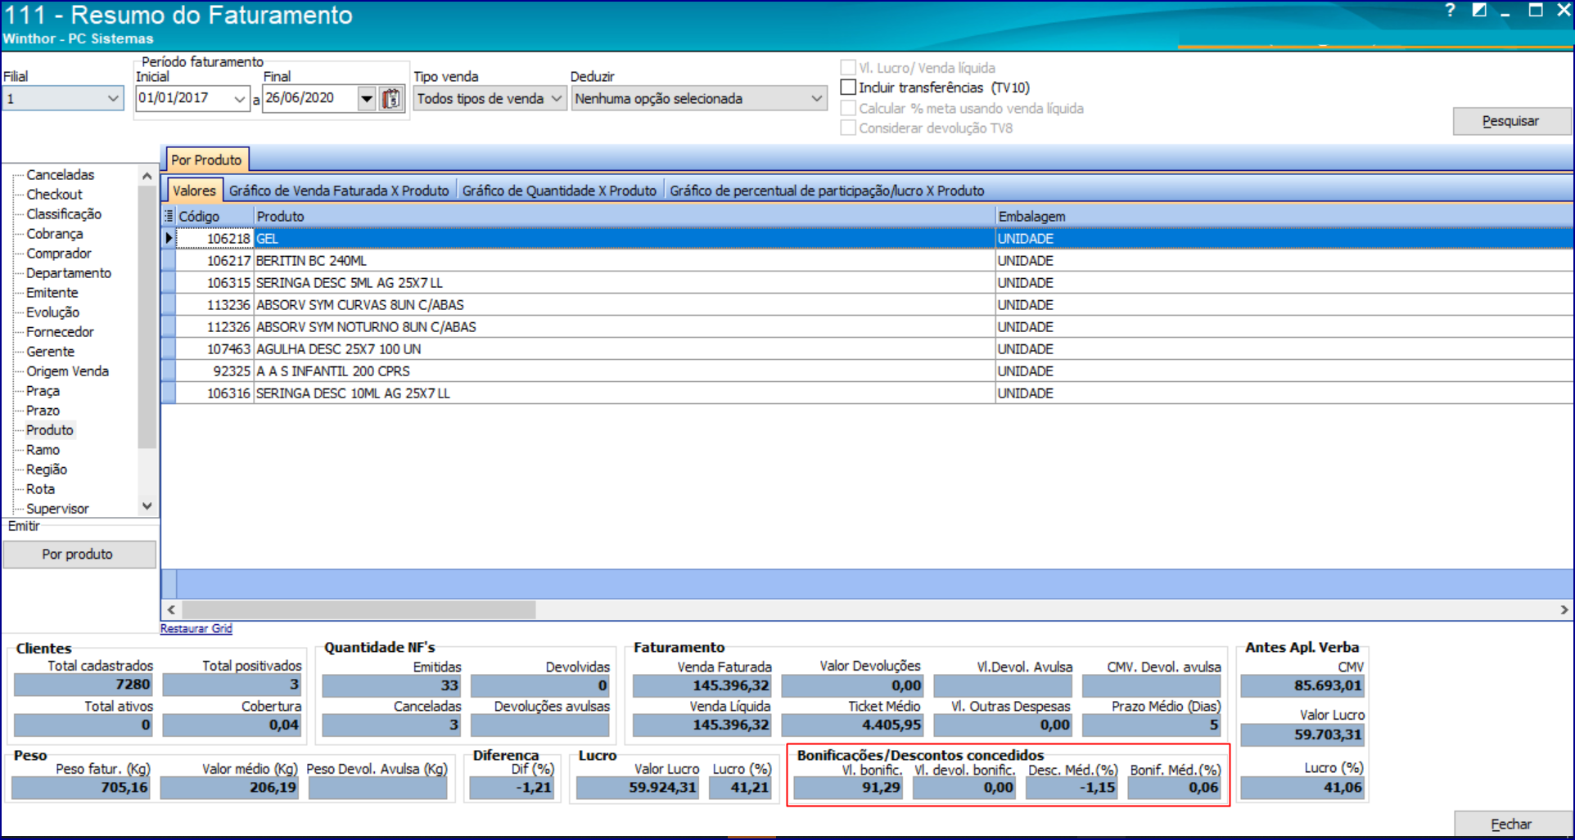
Task: Toggle Calcular % meta usando venda líquida
Action: pos(849,108)
